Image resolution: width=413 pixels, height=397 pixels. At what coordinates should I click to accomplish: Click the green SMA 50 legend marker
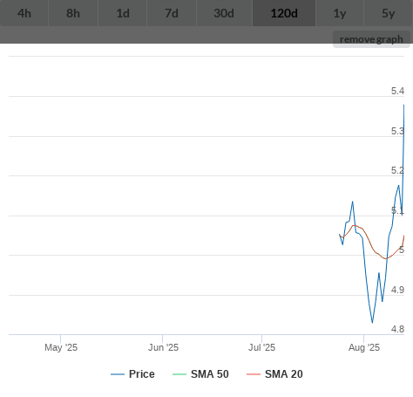point(179,374)
